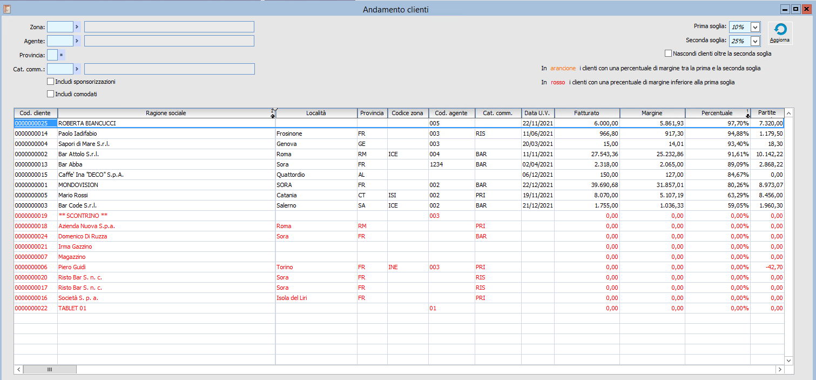Open Prima soglia 10% dropdown
The width and height of the screenshot is (816, 380).
pos(755,26)
